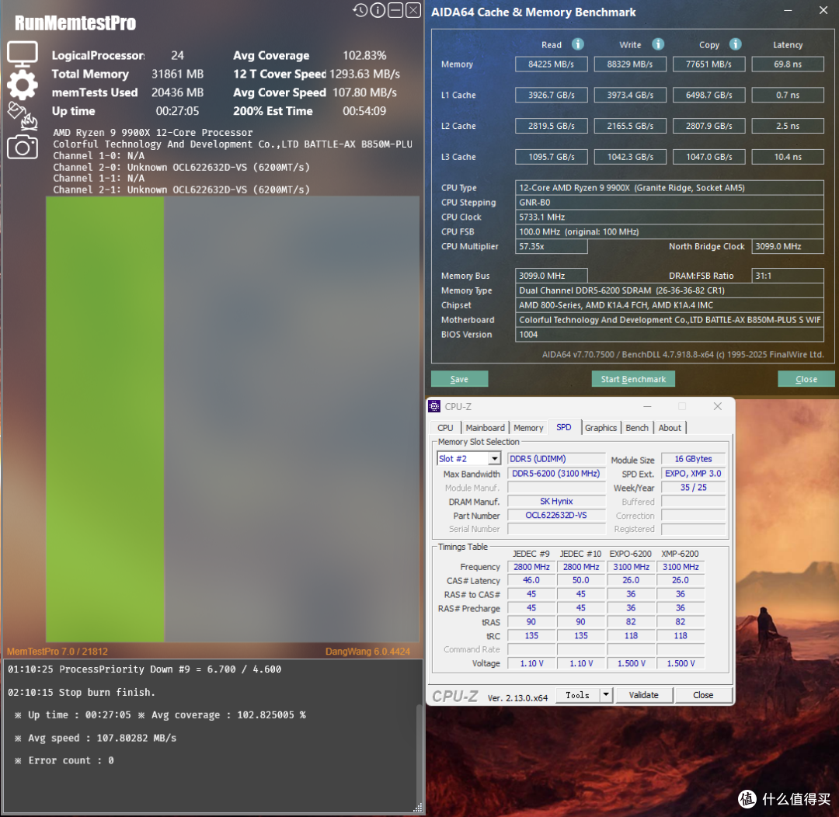Screen dimensions: 839x817
Task: Click the Error count : 0 log line
Action: 64,760
